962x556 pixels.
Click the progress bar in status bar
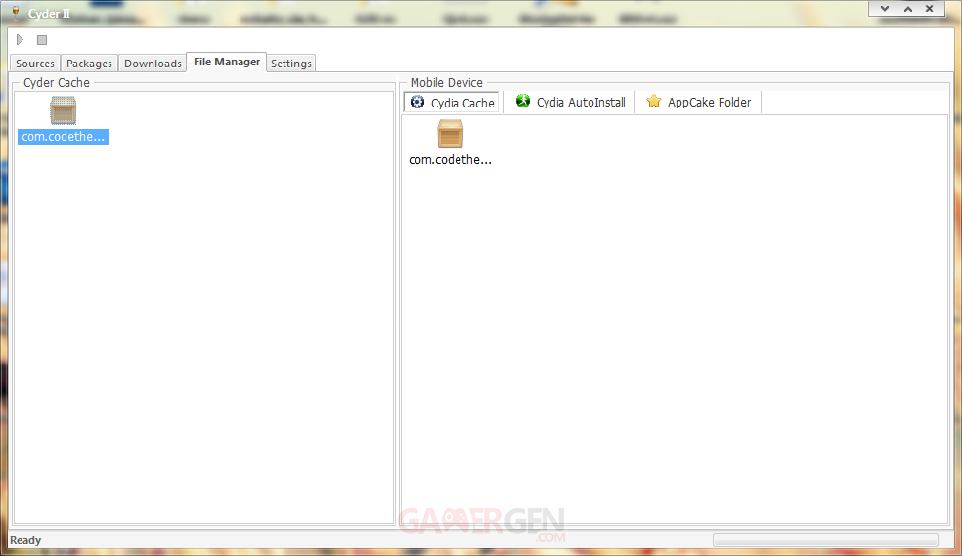(x=825, y=539)
